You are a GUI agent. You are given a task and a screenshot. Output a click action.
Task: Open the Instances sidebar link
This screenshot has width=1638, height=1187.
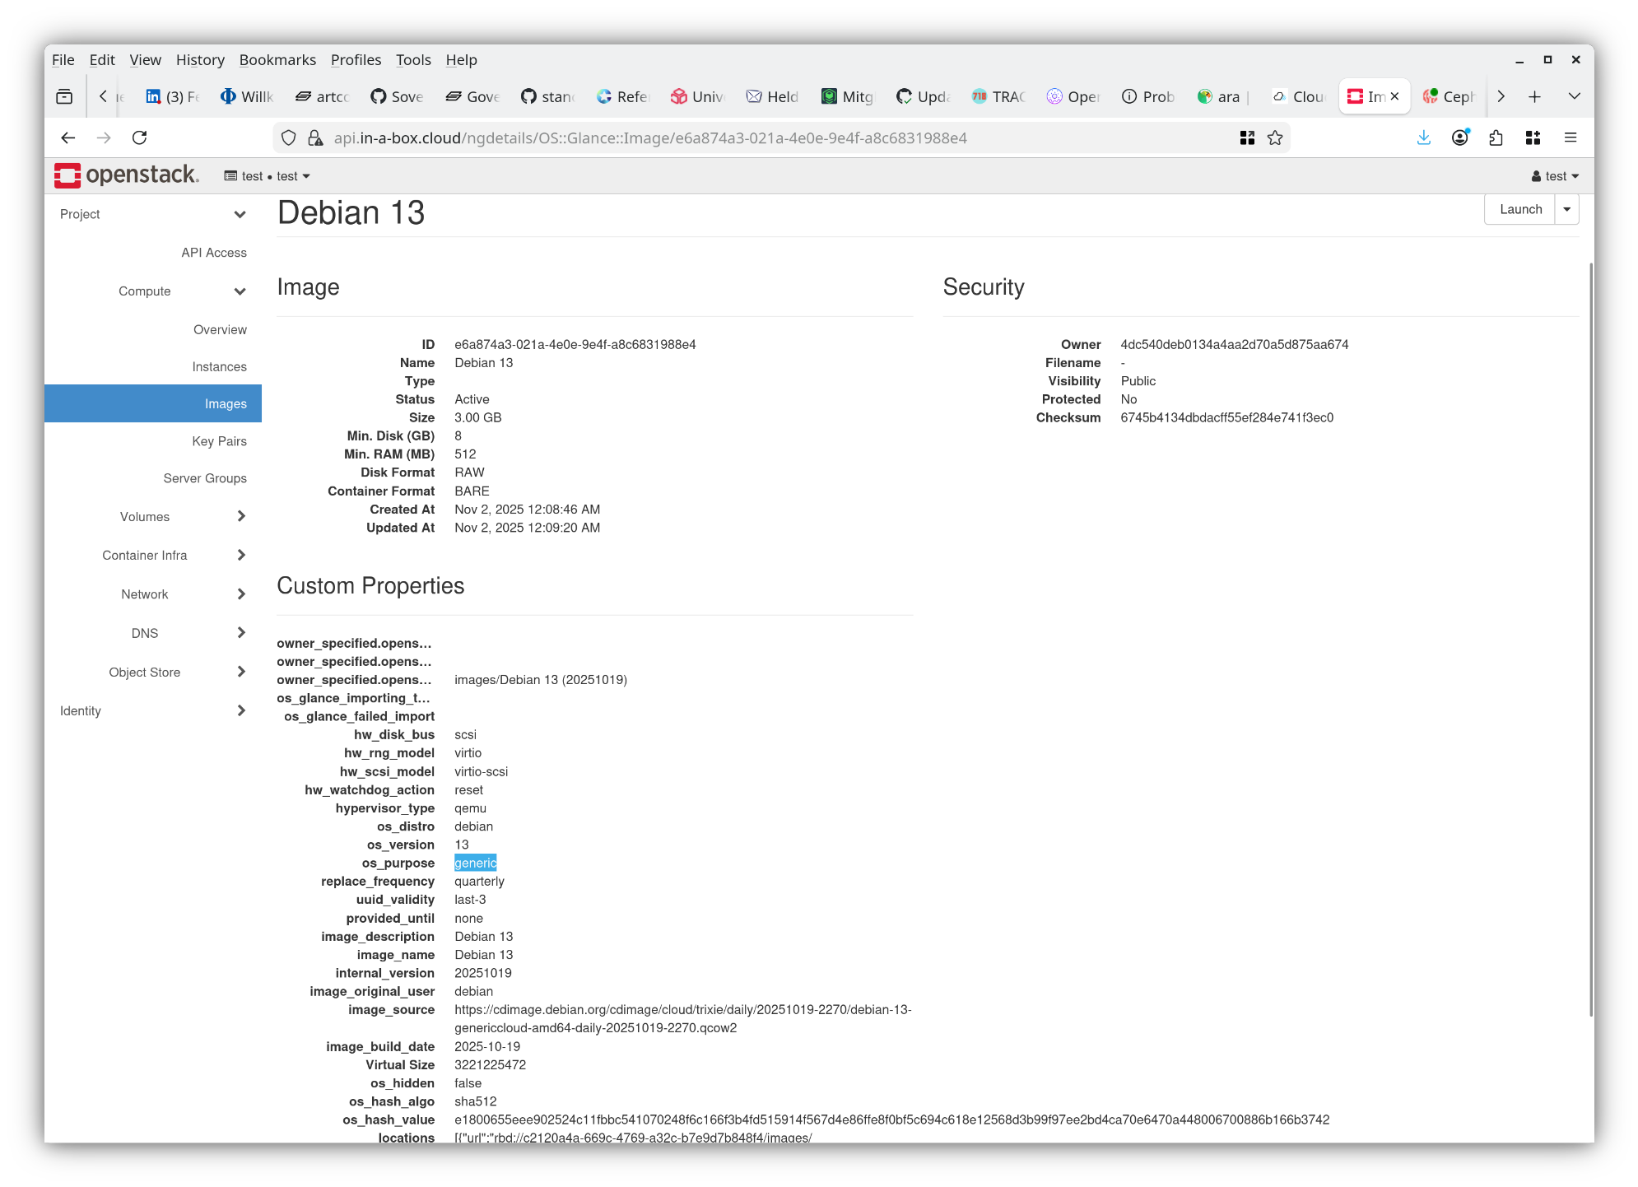click(x=219, y=366)
